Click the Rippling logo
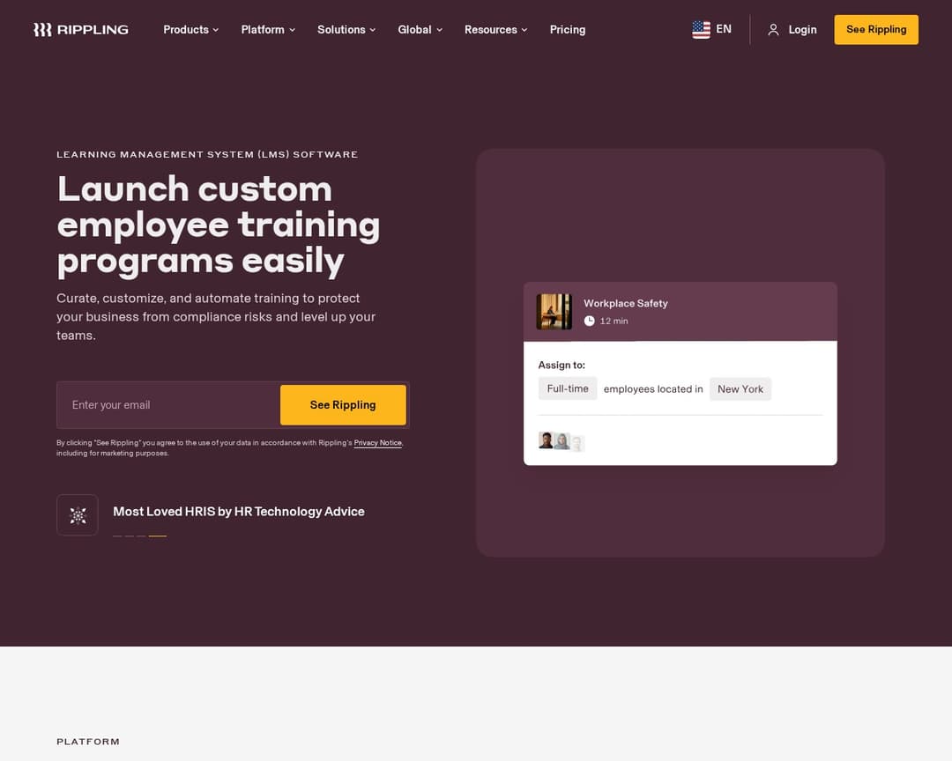This screenshot has width=952, height=761. [81, 30]
